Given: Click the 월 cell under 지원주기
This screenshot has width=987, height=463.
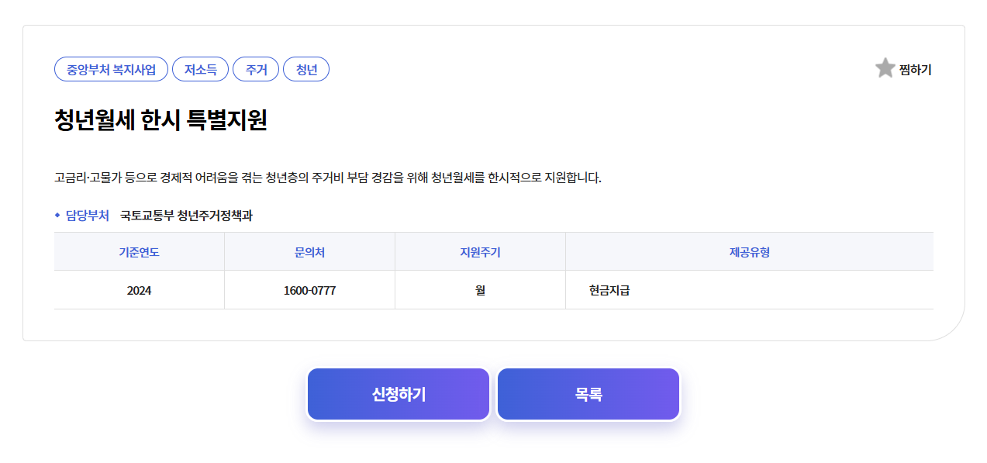Looking at the screenshot, I should pyautogui.click(x=480, y=289).
